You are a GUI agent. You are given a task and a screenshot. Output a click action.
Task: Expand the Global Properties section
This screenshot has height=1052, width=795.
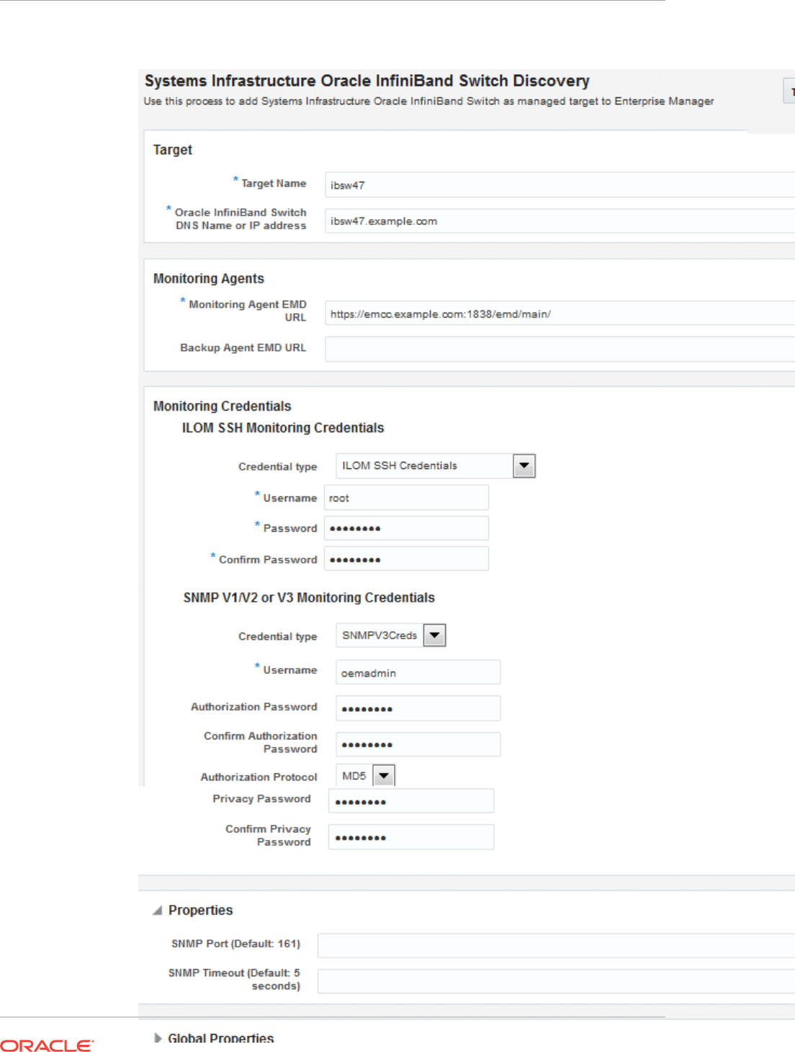[x=158, y=1038]
